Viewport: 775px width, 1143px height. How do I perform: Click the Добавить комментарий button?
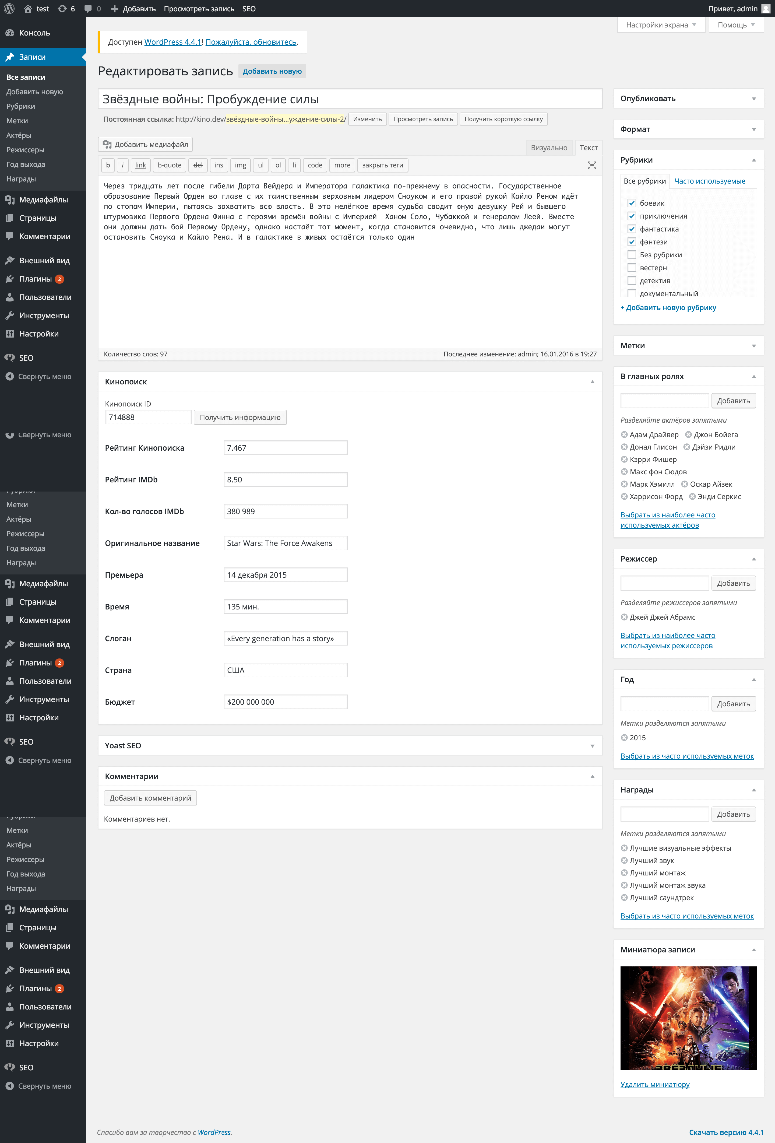pyautogui.click(x=150, y=798)
